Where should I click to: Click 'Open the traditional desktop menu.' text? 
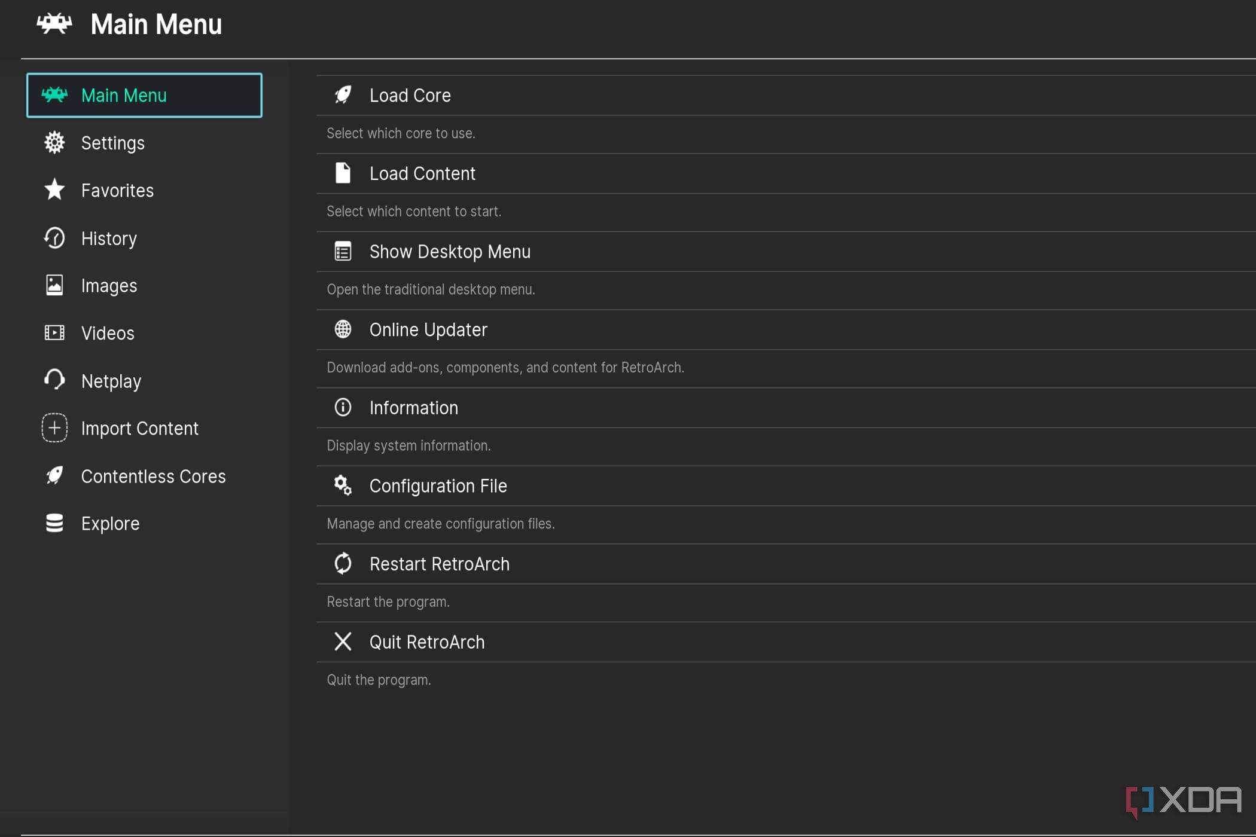coord(431,290)
